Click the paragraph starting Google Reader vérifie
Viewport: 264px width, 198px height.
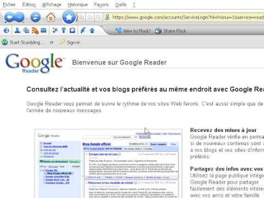click(x=227, y=147)
